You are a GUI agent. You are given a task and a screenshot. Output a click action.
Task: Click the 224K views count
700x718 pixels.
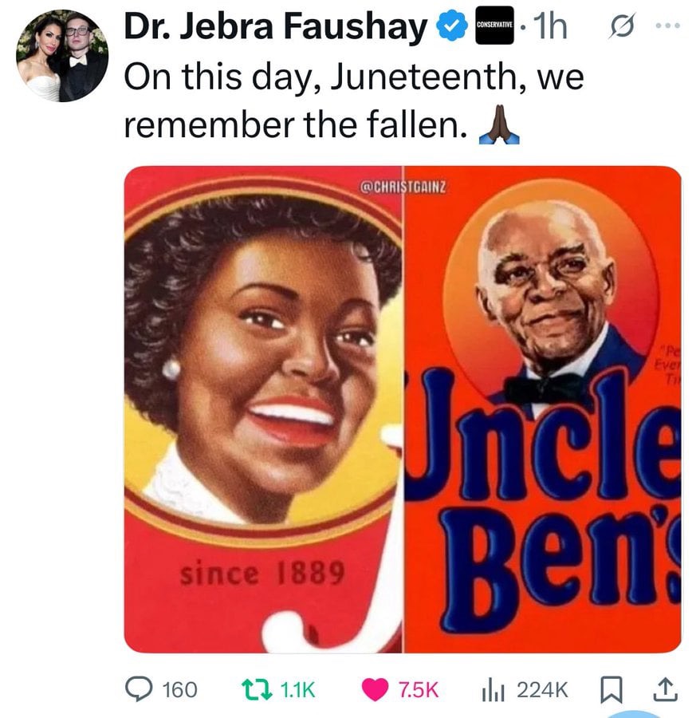point(542,689)
